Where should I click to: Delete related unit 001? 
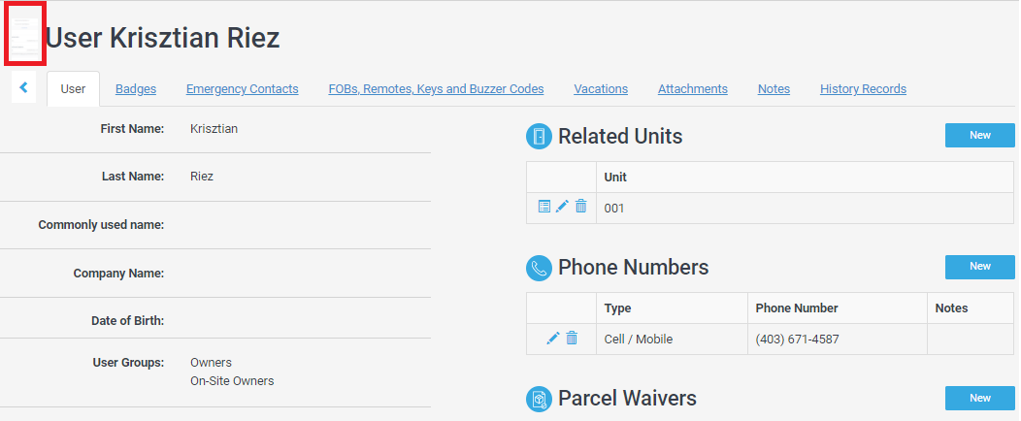tap(580, 207)
